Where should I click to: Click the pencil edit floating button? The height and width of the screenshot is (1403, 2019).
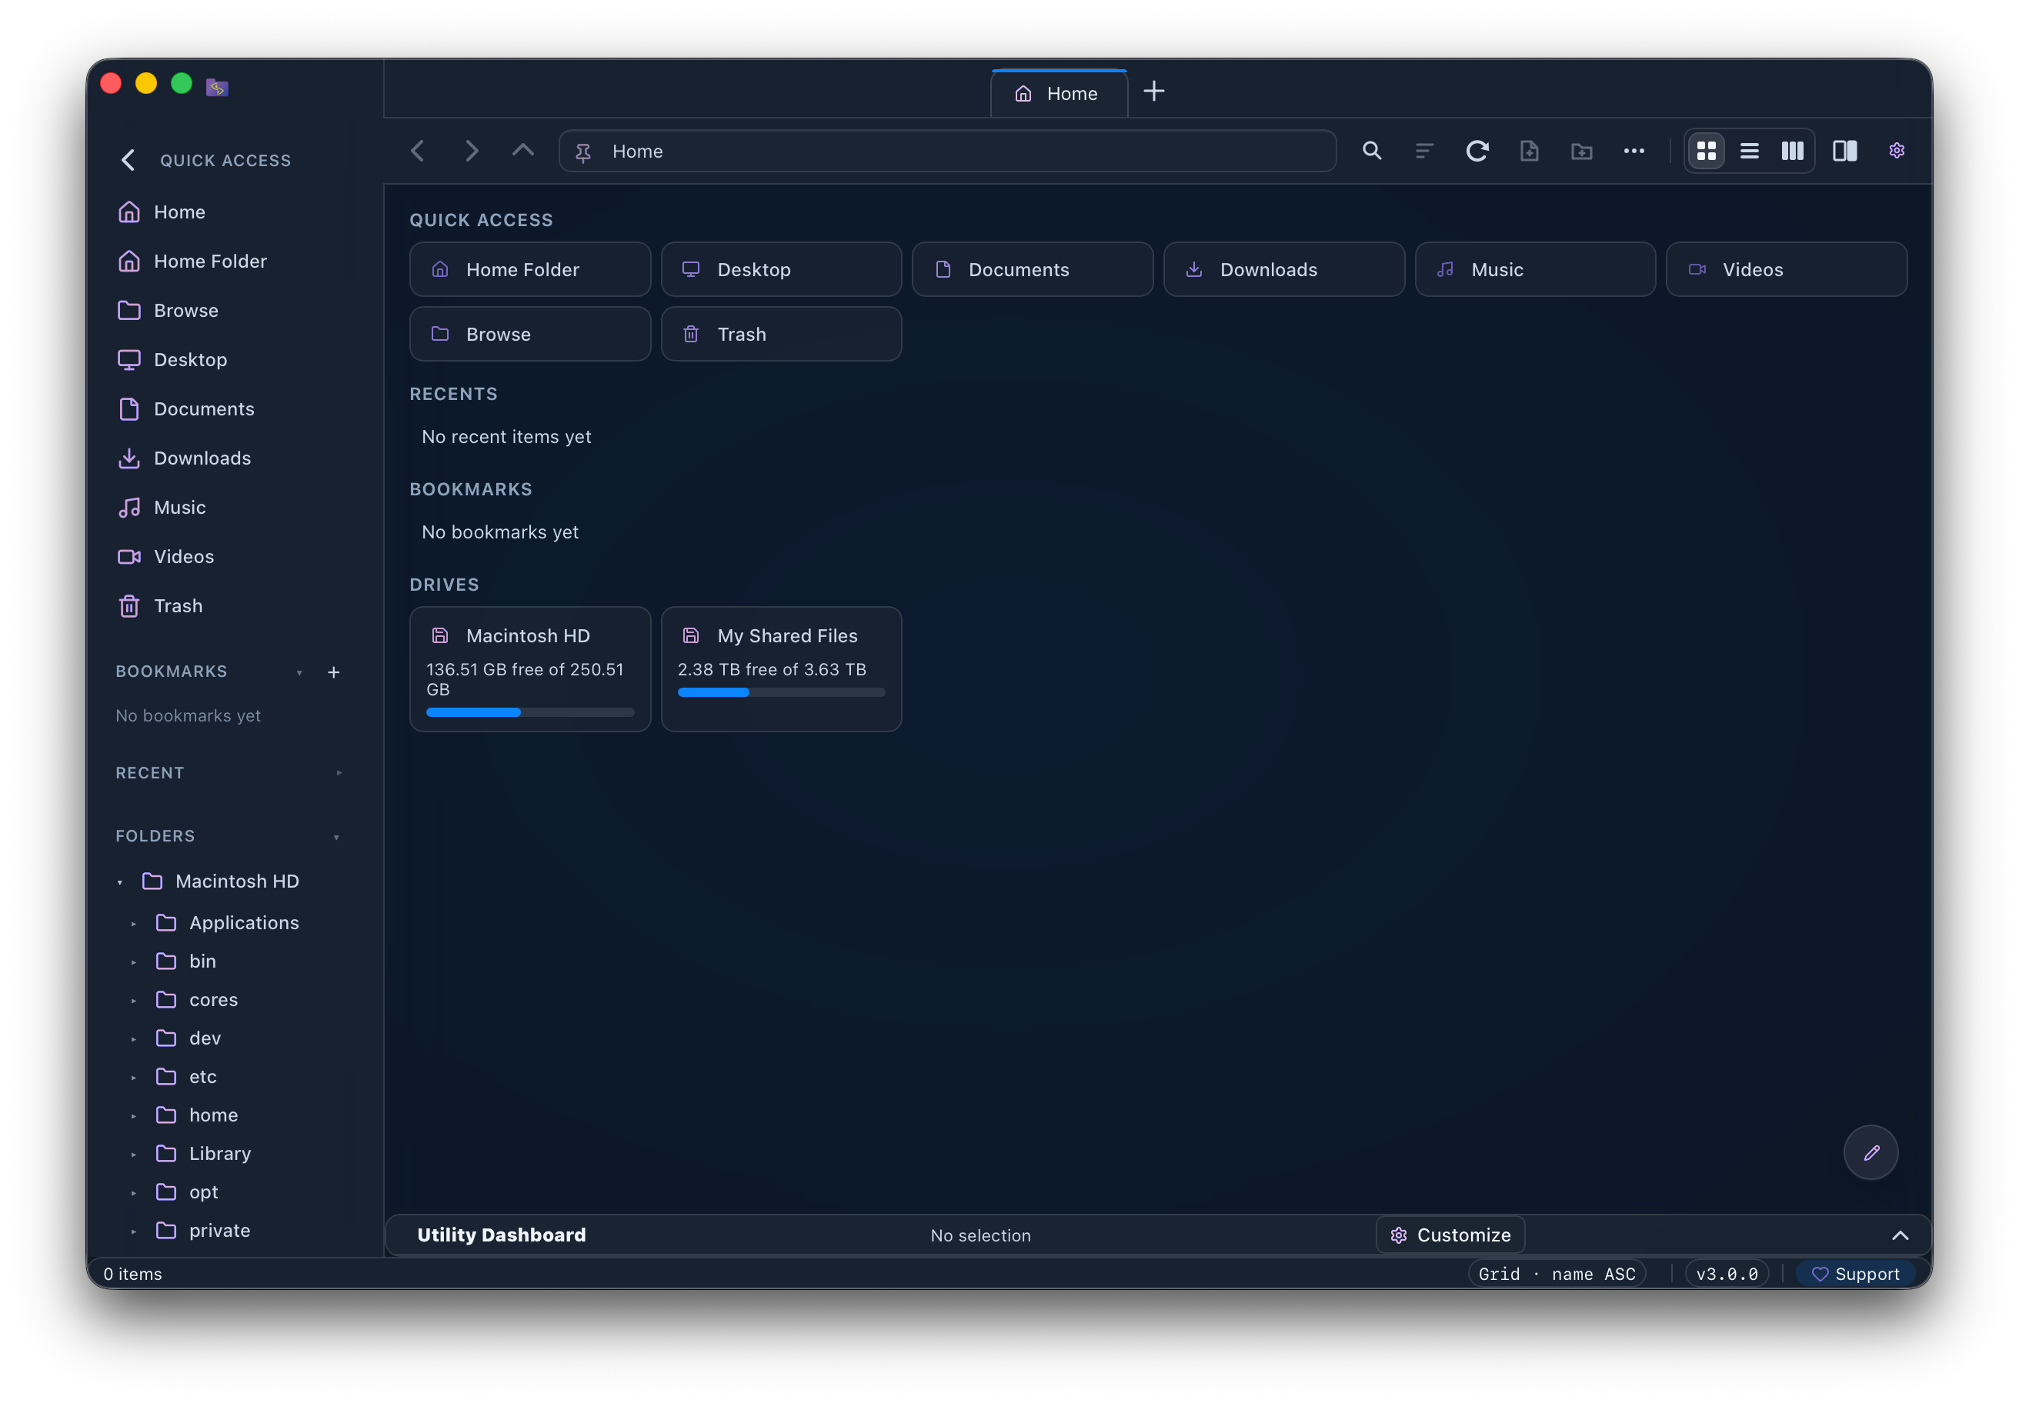[1870, 1151]
